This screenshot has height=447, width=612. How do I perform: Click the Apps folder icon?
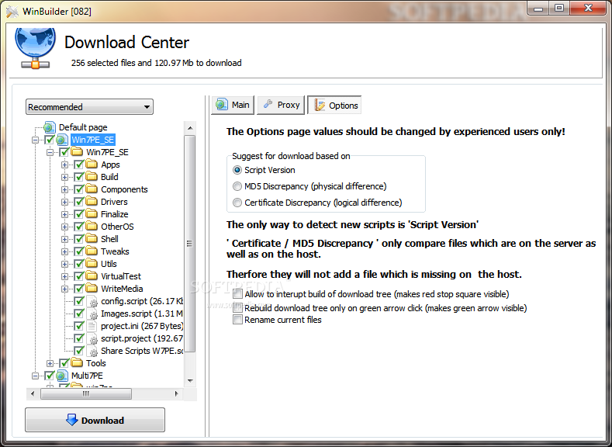point(92,164)
